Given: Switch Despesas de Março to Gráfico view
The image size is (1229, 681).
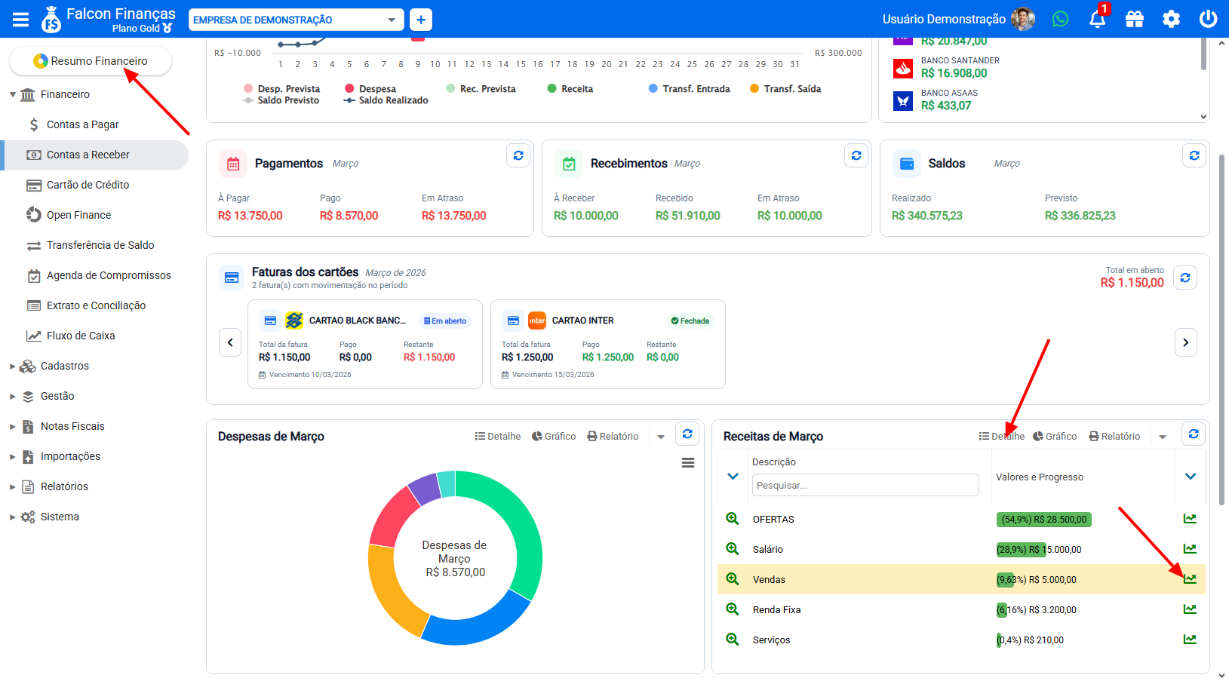Looking at the screenshot, I should [x=554, y=437].
